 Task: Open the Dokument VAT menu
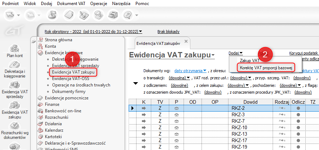pyautogui.click(x=71, y=4)
